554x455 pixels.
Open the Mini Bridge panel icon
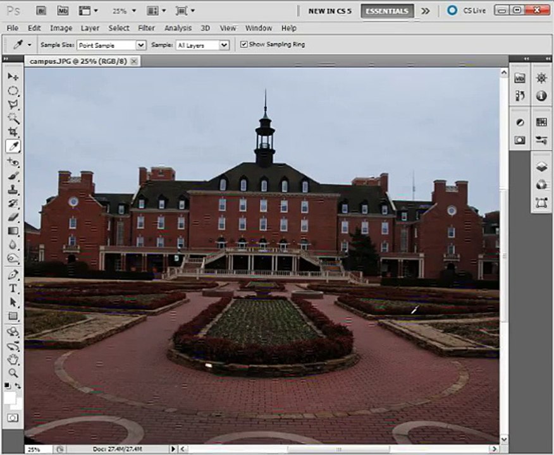(x=520, y=78)
